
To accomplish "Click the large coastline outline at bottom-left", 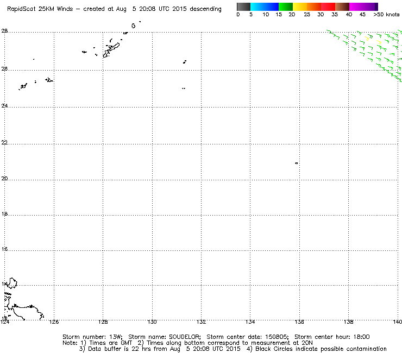I will coord(27,312).
